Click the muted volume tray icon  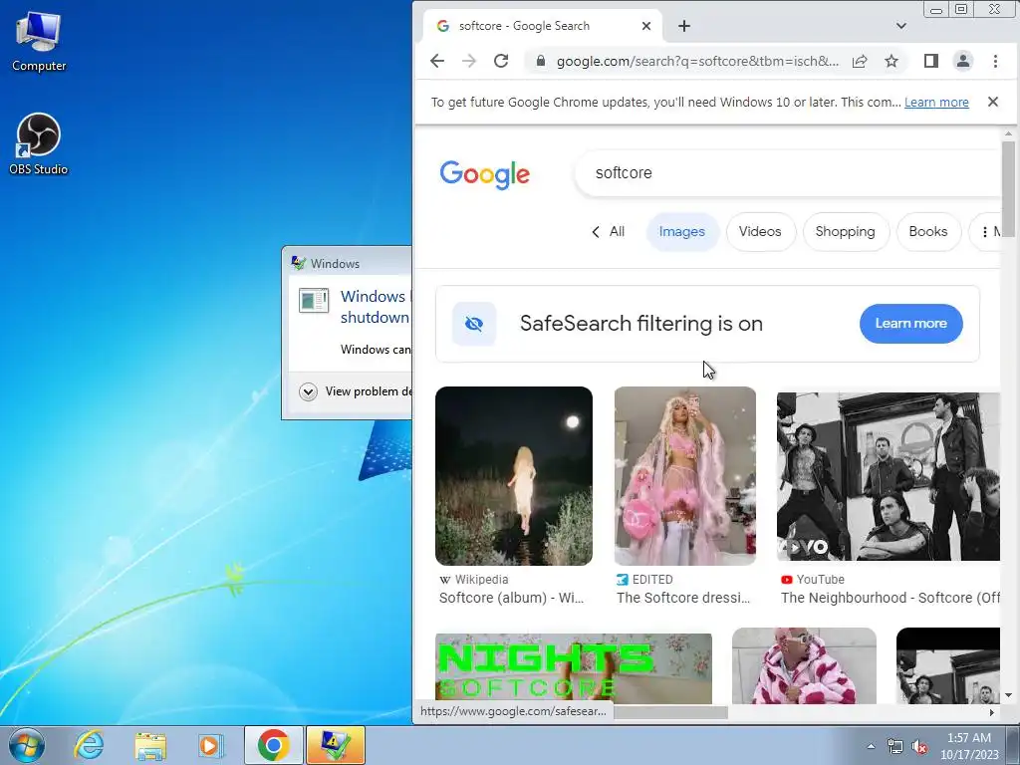pyautogui.click(x=919, y=746)
